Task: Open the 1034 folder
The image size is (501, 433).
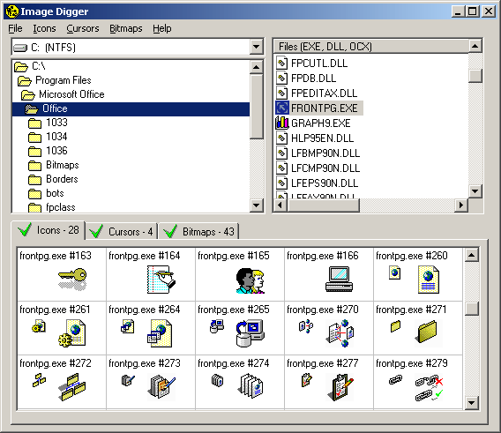Action: (48, 137)
